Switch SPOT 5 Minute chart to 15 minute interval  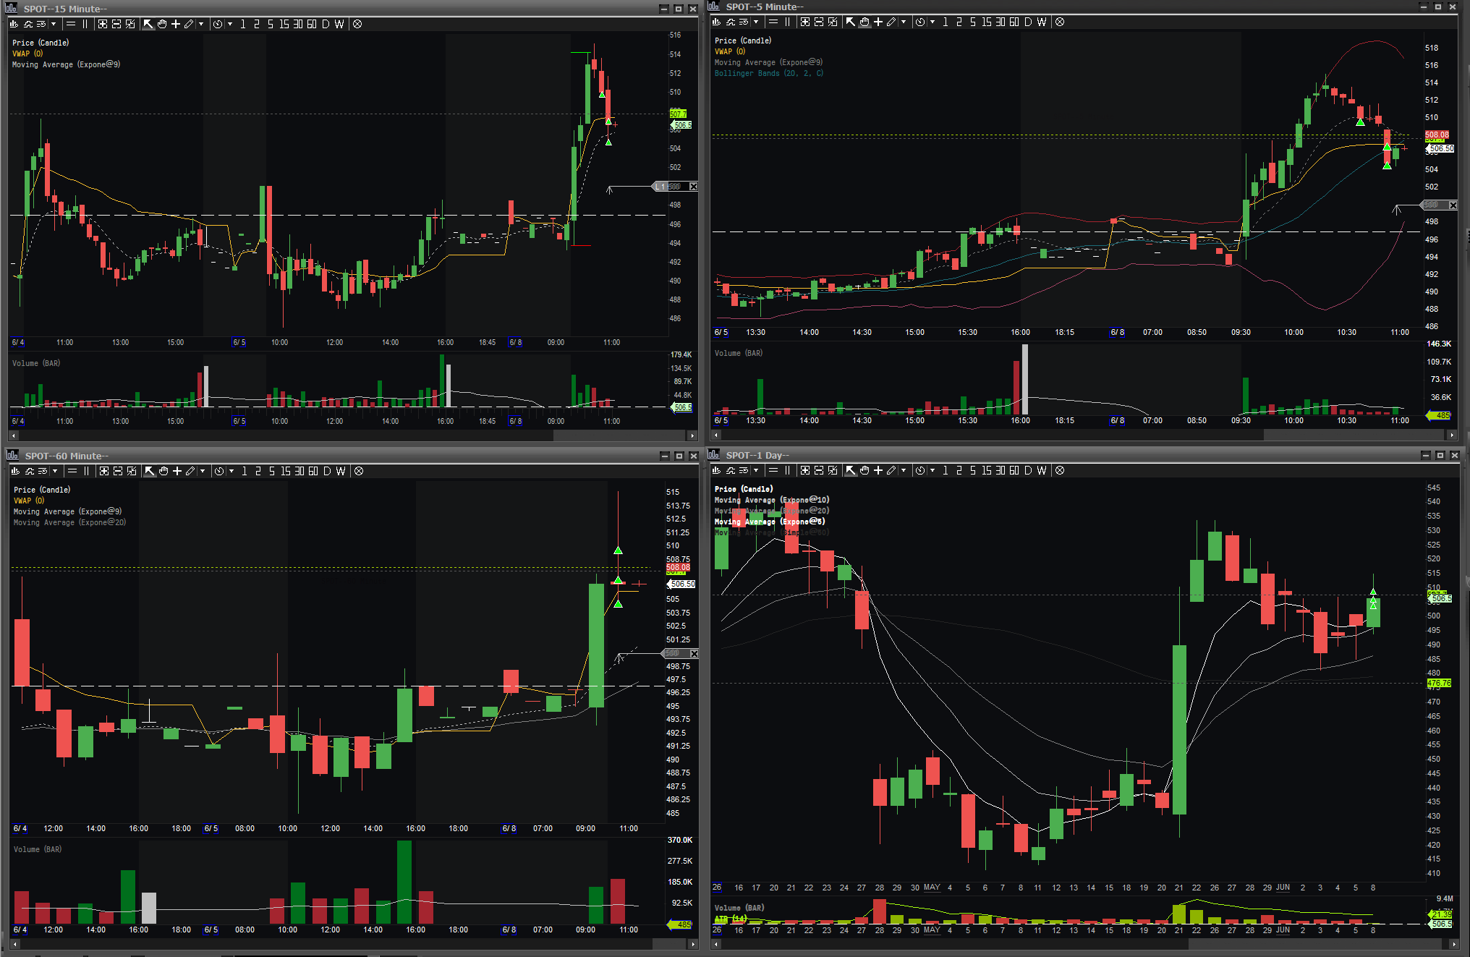[x=986, y=22]
